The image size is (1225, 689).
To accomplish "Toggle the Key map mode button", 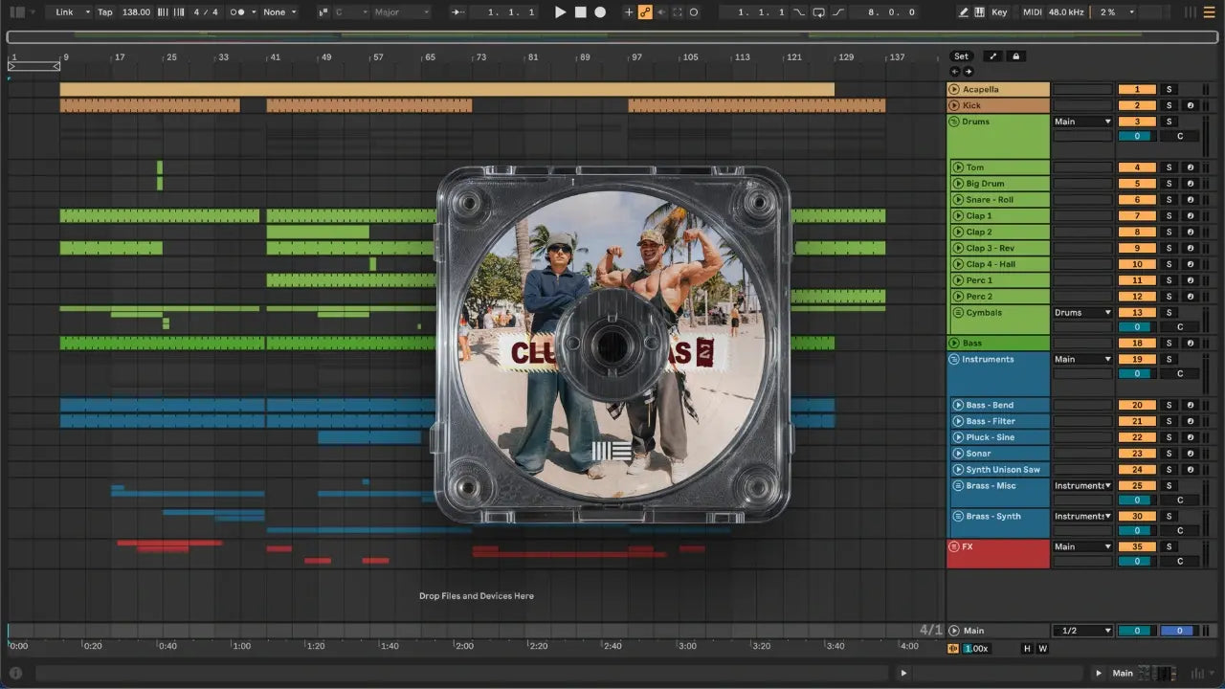I will point(999,12).
